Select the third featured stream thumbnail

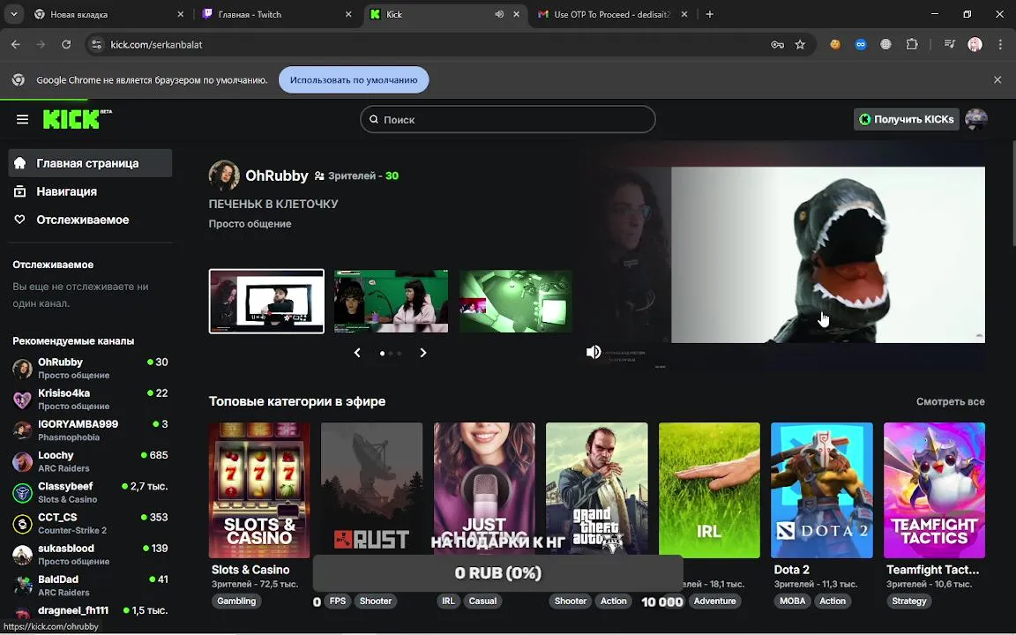click(516, 302)
